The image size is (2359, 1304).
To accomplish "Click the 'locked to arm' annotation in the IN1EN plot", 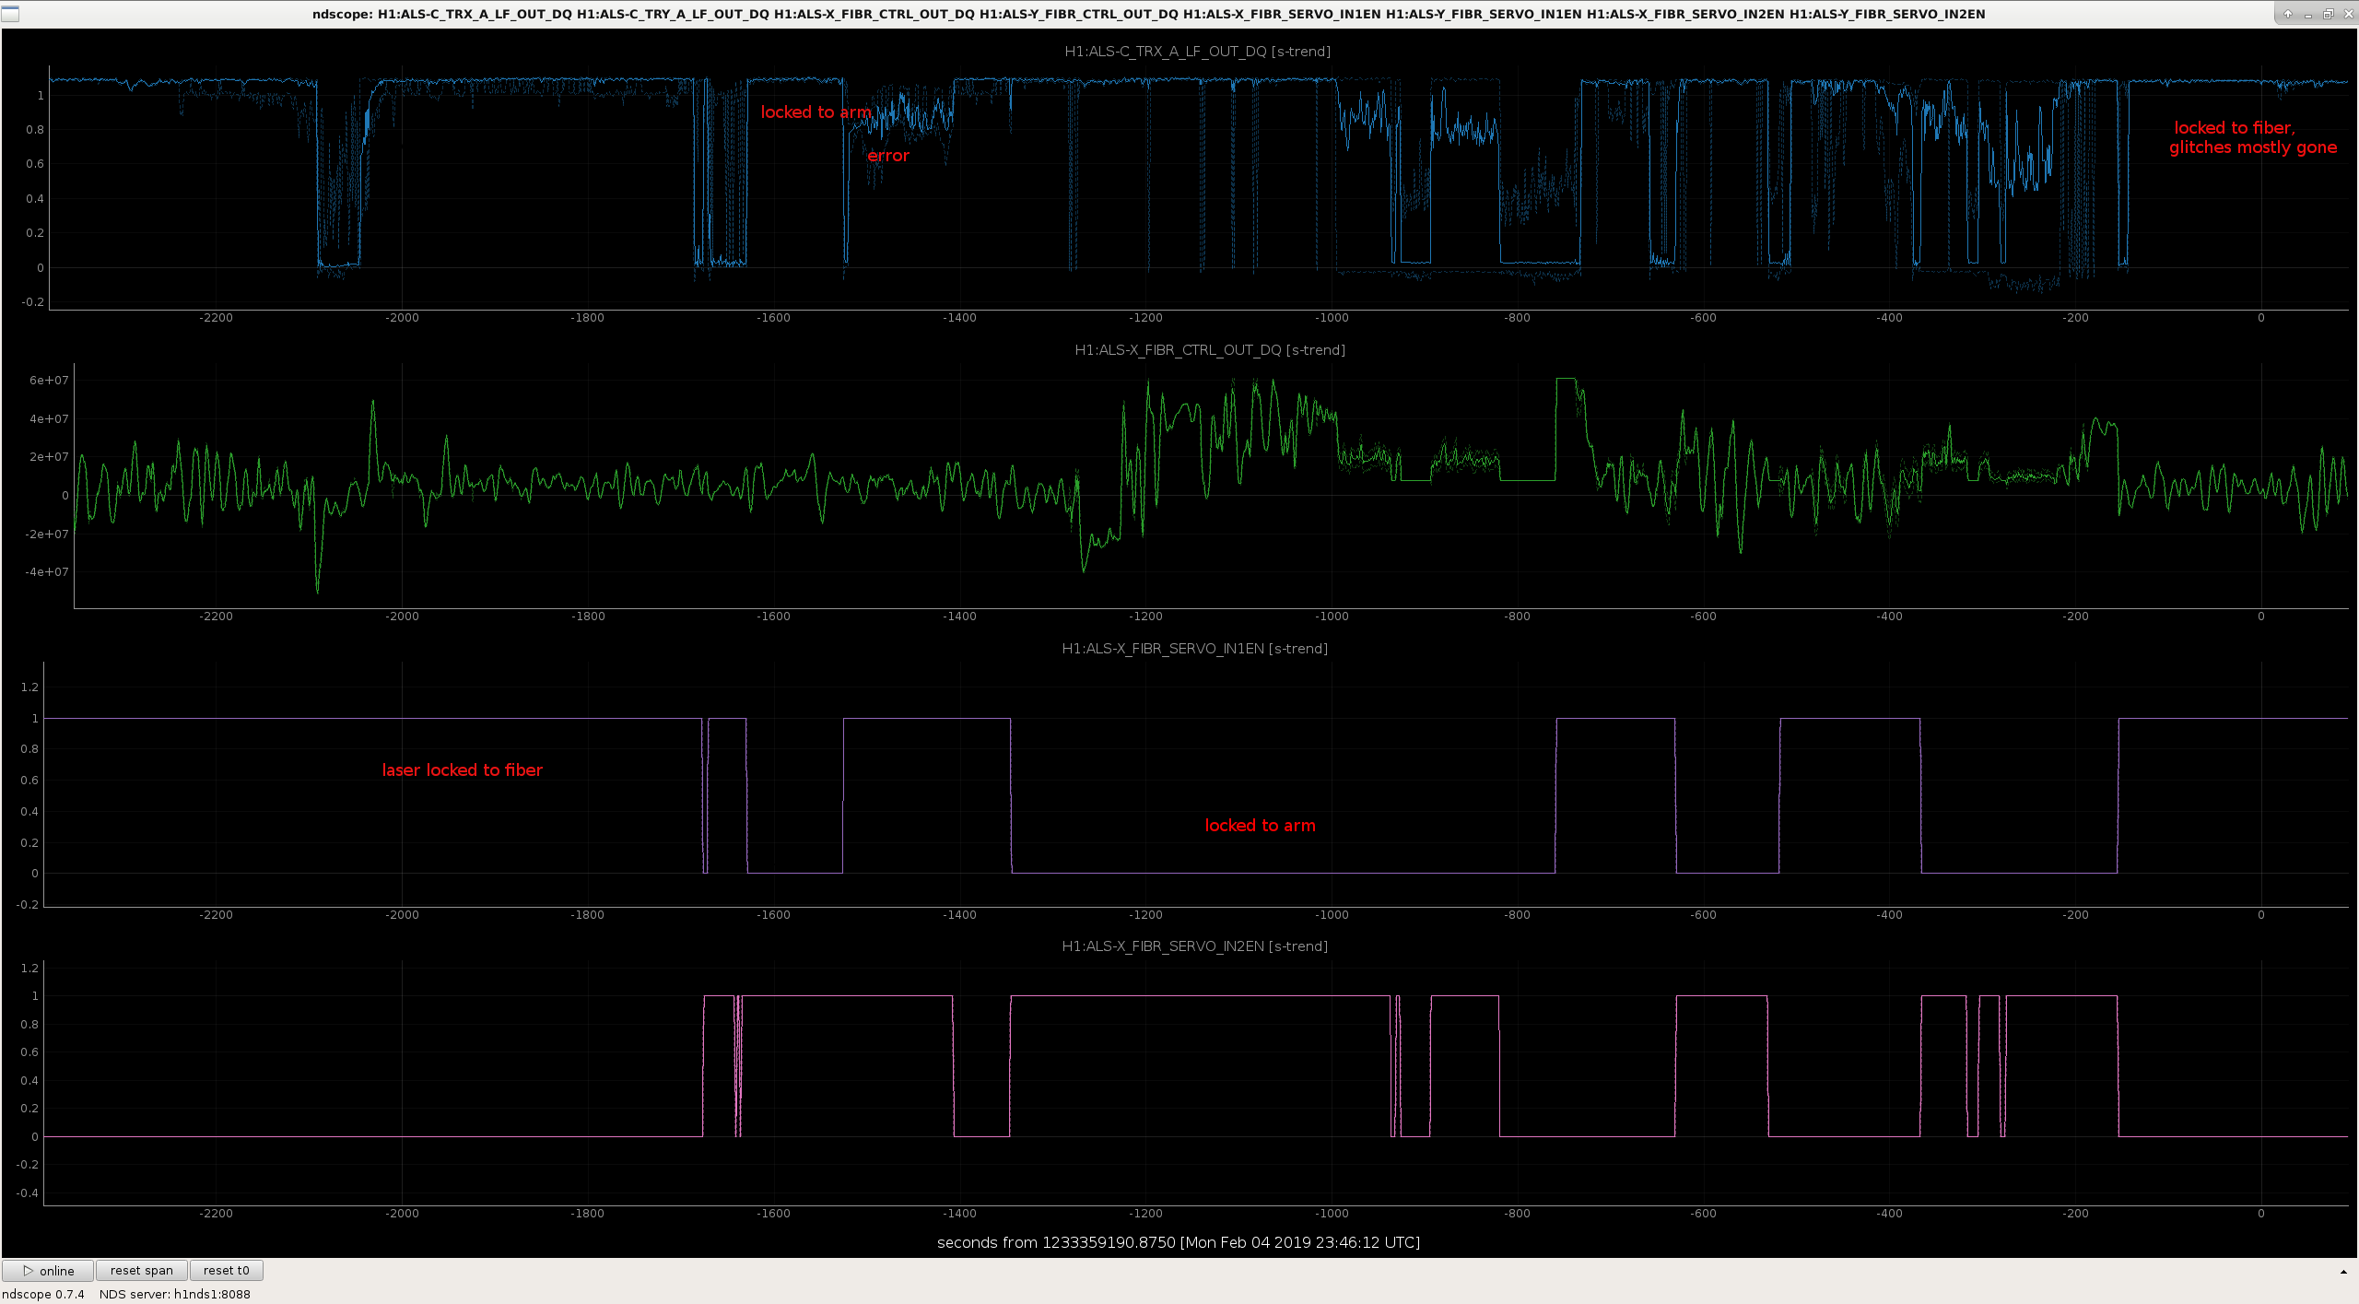I will [1261, 825].
